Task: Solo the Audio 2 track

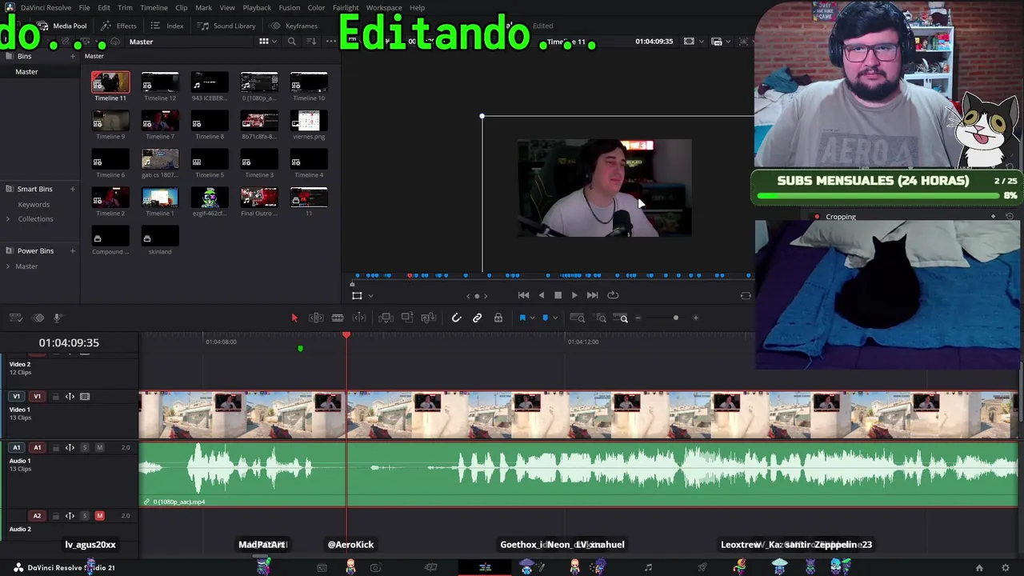Action: (85, 516)
